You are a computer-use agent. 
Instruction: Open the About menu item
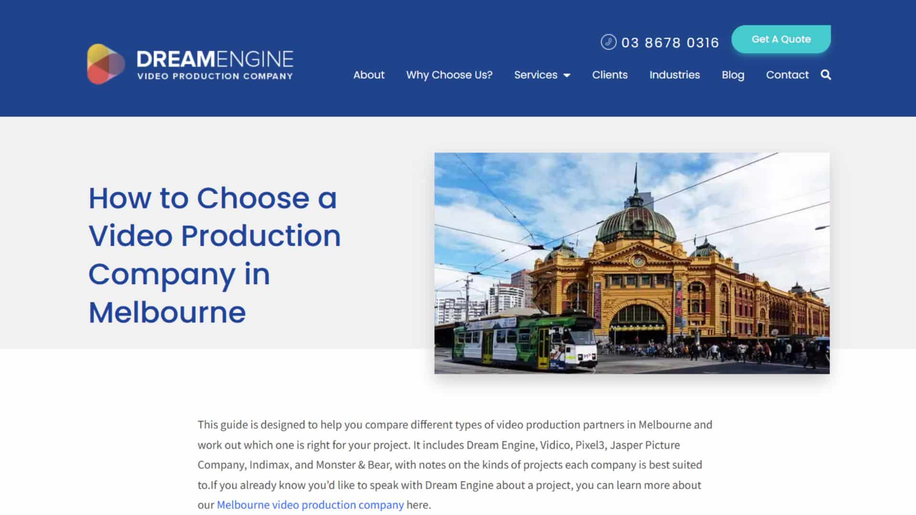tap(369, 75)
